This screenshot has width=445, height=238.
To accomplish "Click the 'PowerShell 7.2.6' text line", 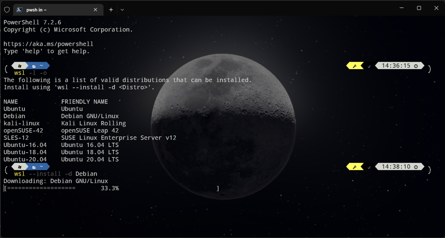I will click(x=32, y=22).
